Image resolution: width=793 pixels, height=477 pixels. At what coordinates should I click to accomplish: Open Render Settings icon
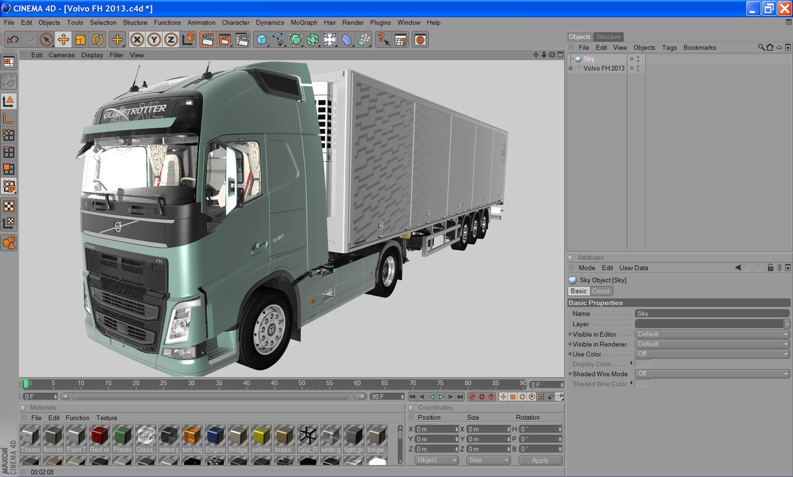[242, 40]
